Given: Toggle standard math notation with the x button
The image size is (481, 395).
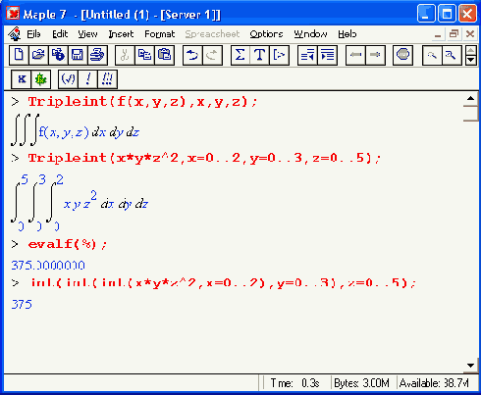Looking at the screenshot, I should pos(22,79).
